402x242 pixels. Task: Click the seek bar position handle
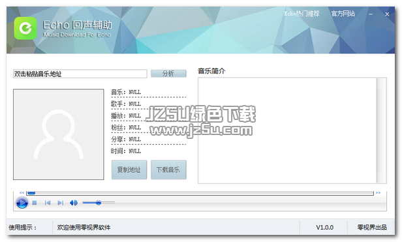pyautogui.click(x=31, y=193)
